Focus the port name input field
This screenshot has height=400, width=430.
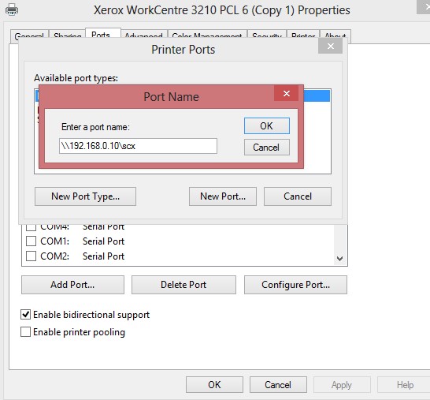tap(138, 146)
